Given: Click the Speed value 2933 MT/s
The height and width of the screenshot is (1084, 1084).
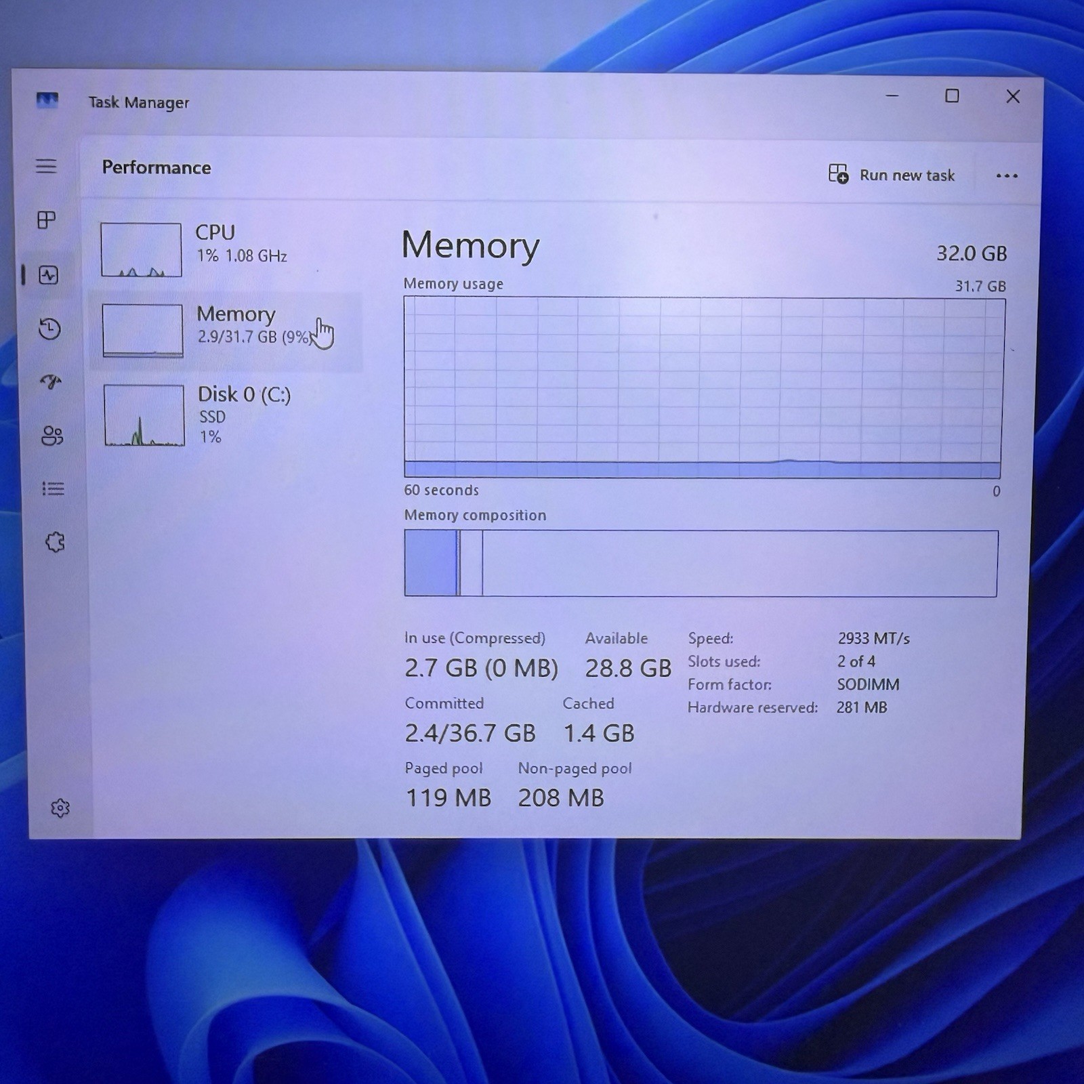Looking at the screenshot, I should tap(873, 638).
